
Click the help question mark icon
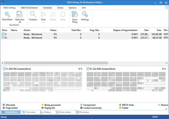coord(166,8)
